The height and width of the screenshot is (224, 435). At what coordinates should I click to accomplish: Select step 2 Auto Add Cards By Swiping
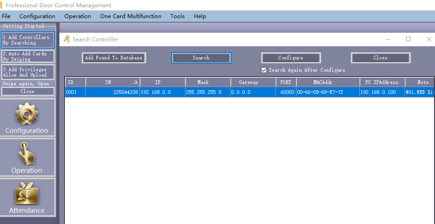coord(28,56)
